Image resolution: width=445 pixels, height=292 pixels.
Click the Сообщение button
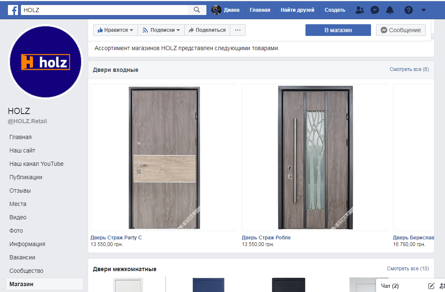coord(401,30)
